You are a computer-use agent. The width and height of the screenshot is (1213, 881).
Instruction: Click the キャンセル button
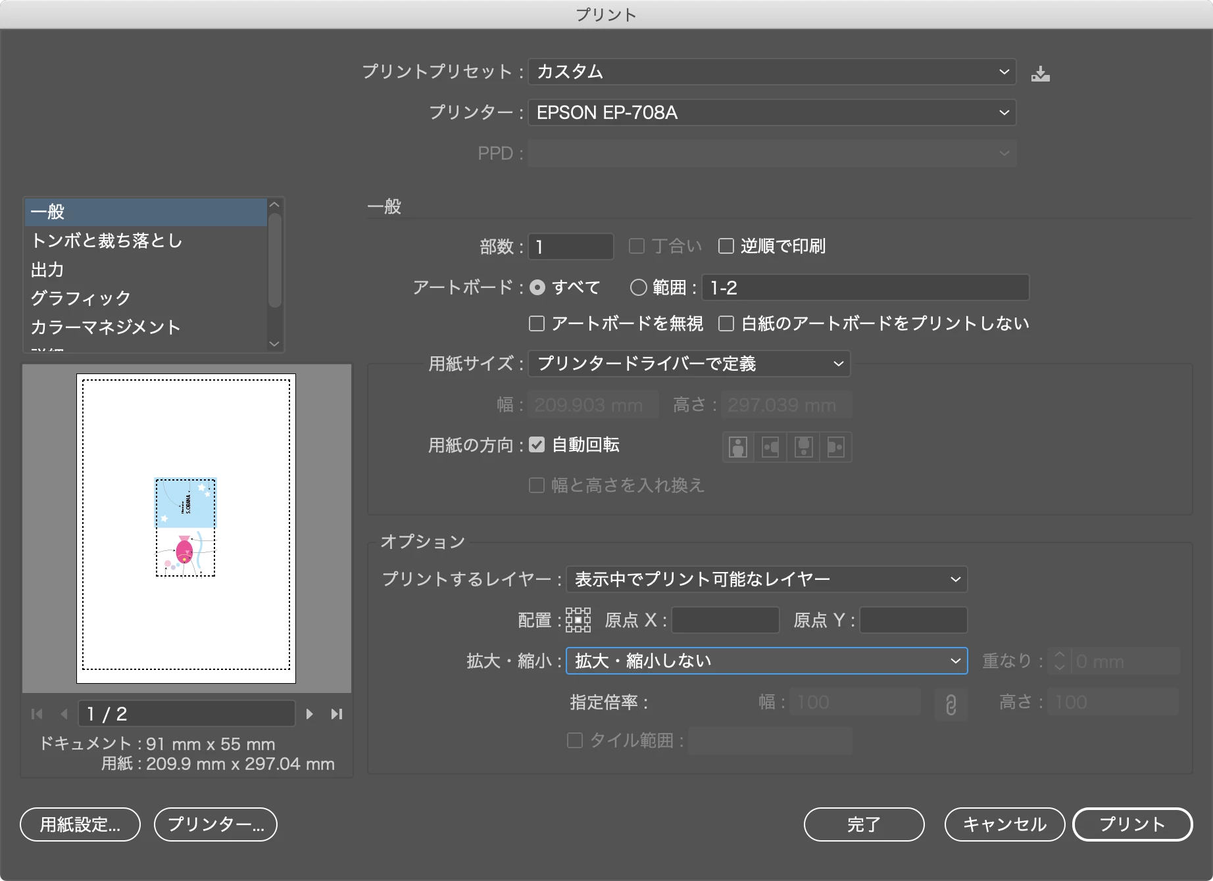click(1004, 824)
